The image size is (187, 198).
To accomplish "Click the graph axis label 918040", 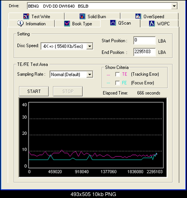I will point(82,172).
